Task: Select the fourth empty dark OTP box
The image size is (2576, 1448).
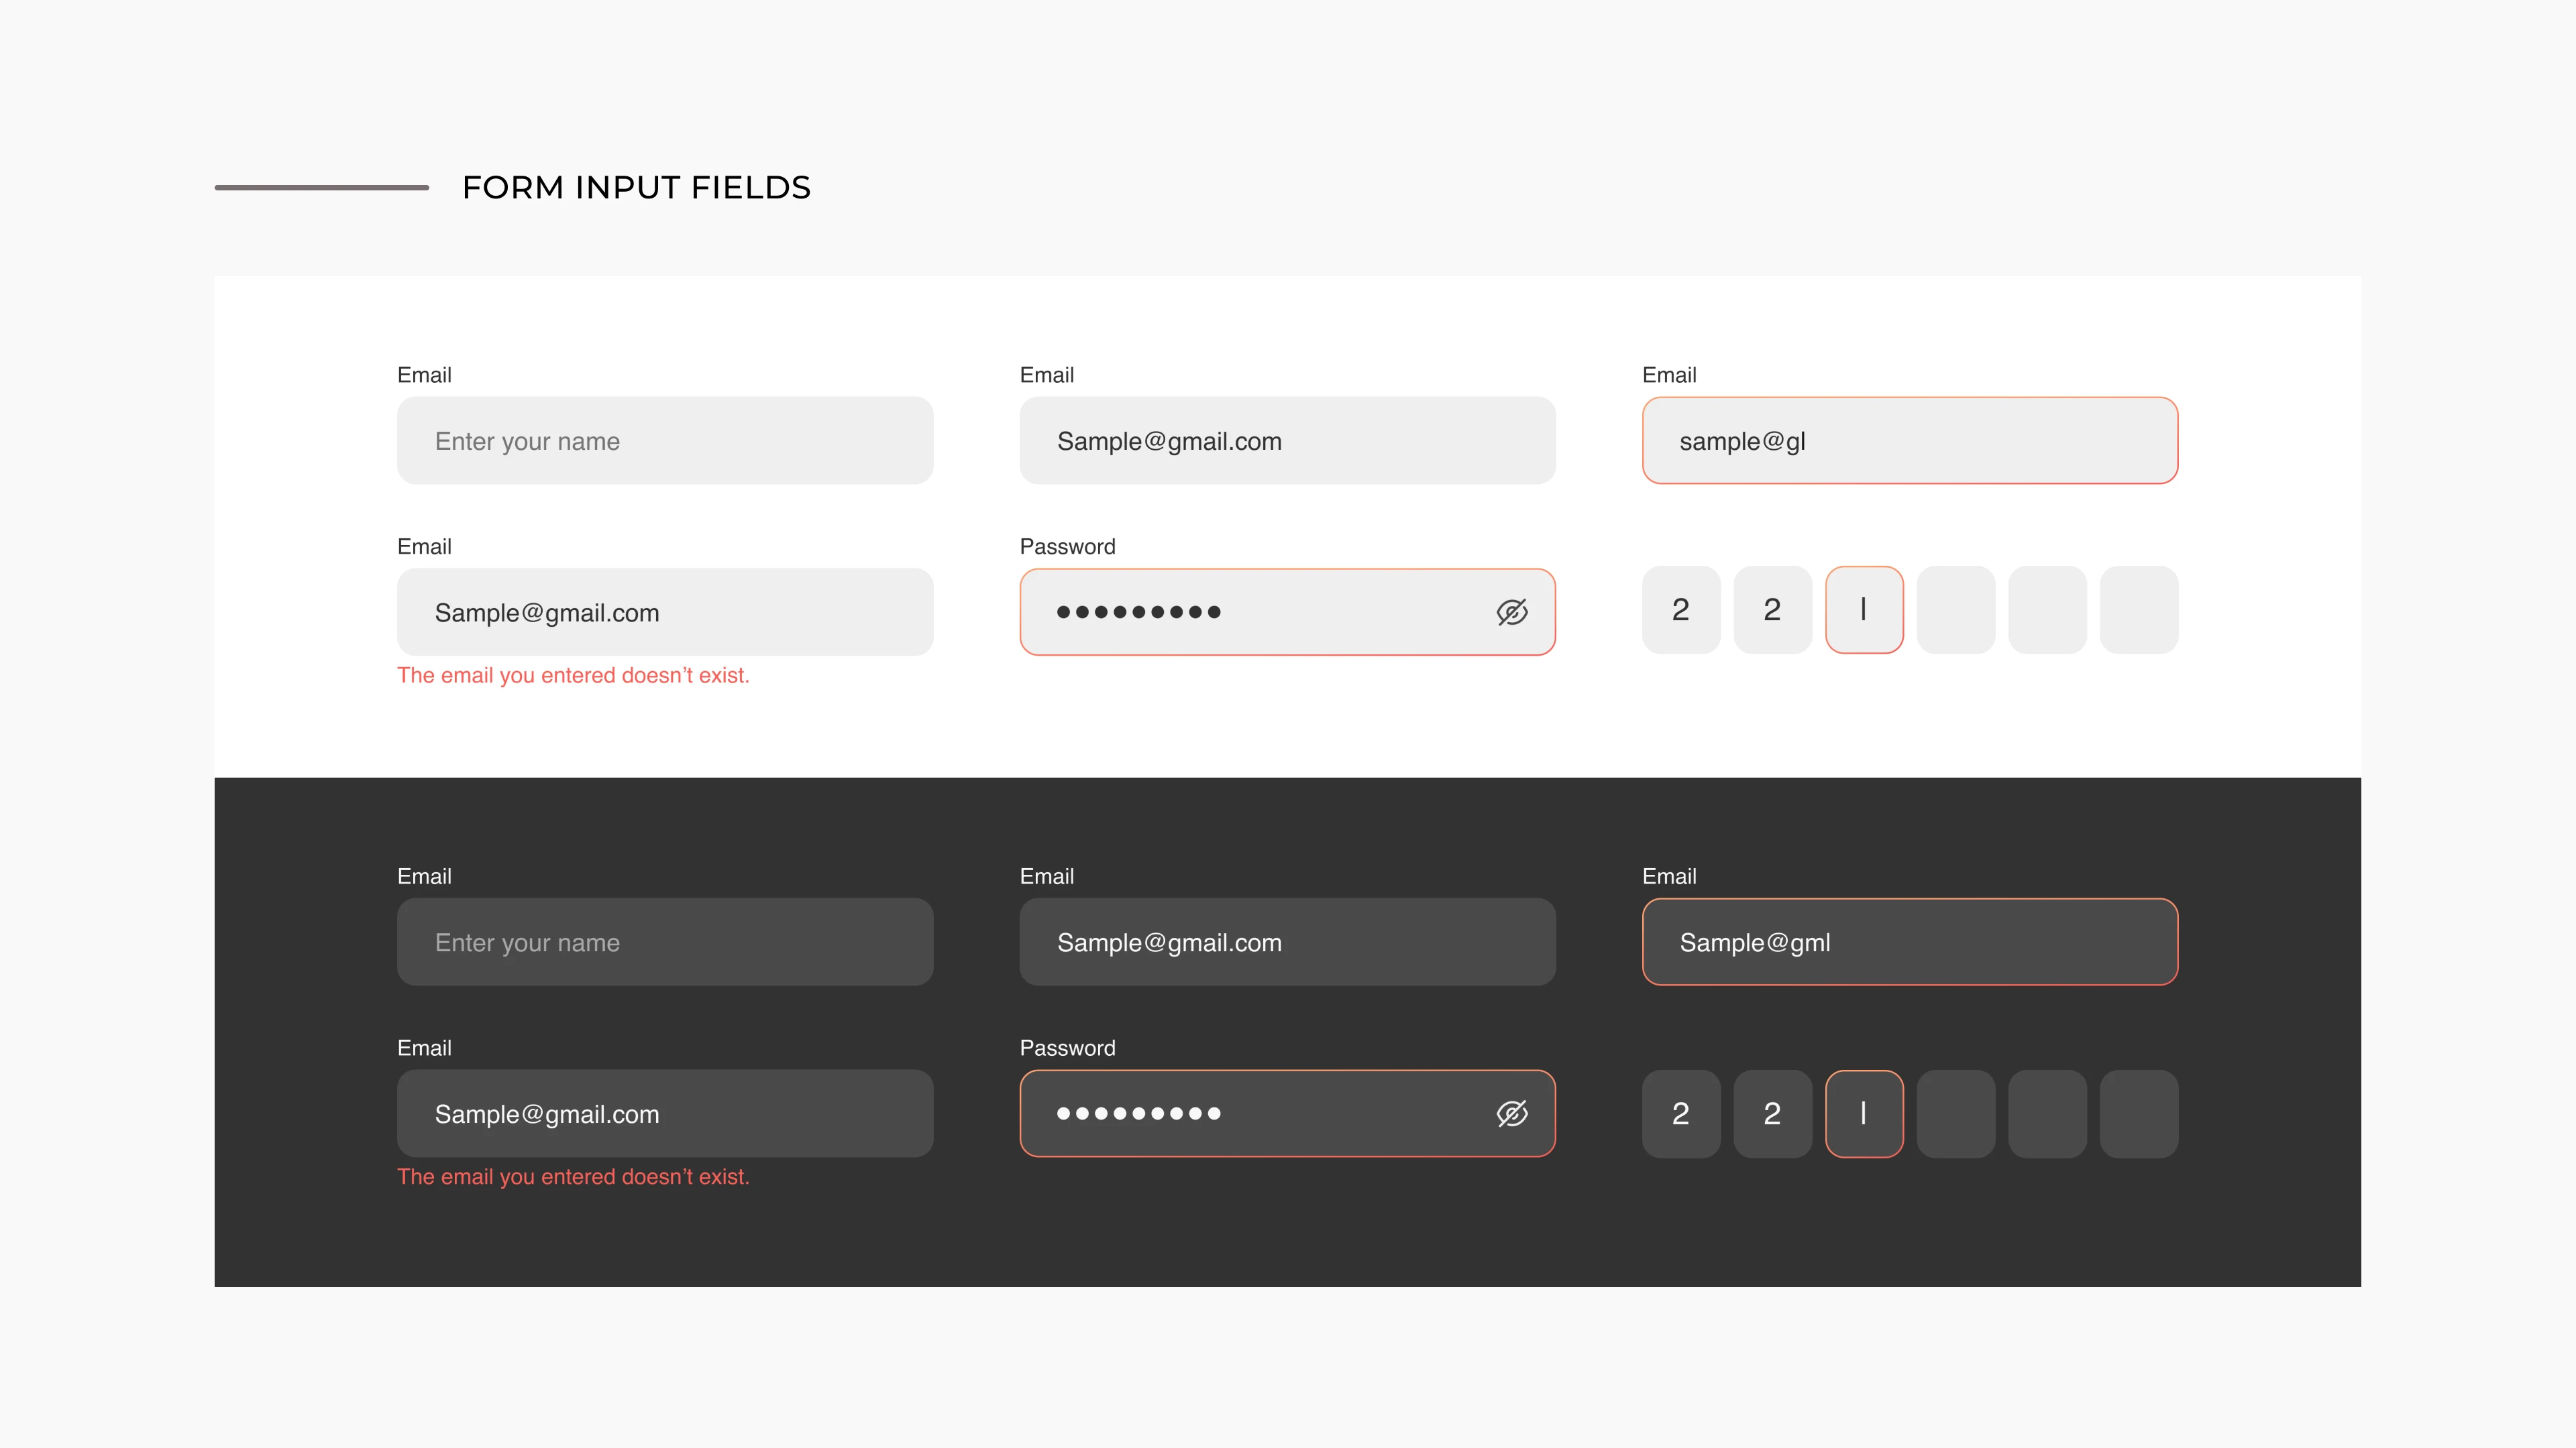Action: (1955, 1113)
